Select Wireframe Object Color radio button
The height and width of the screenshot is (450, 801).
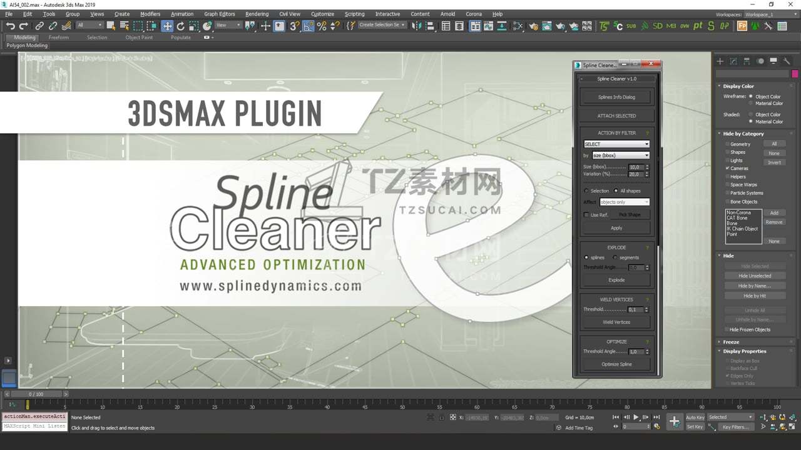752,96
